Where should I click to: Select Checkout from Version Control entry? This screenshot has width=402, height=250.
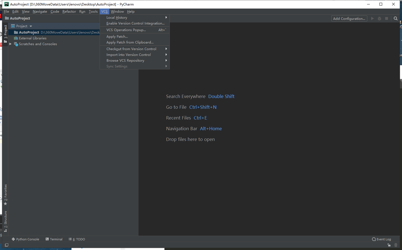click(135, 49)
